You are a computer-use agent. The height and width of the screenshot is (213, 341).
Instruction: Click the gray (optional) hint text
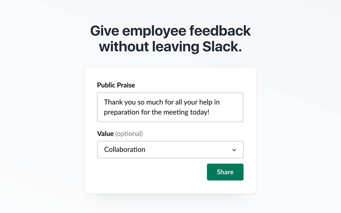point(129,134)
